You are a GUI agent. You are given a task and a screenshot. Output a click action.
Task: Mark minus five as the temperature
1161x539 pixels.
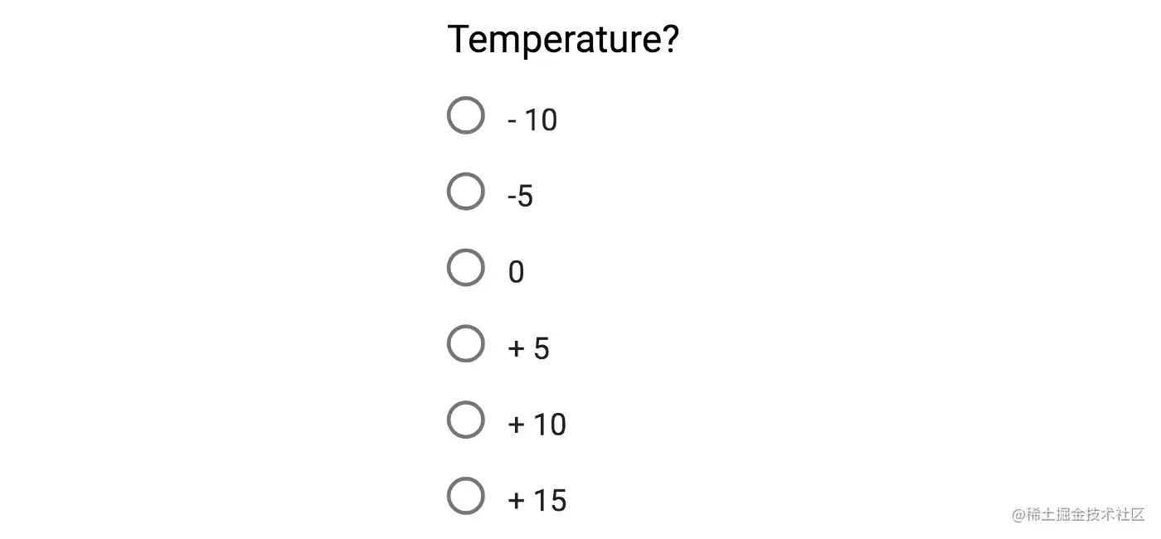(x=466, y=192)
